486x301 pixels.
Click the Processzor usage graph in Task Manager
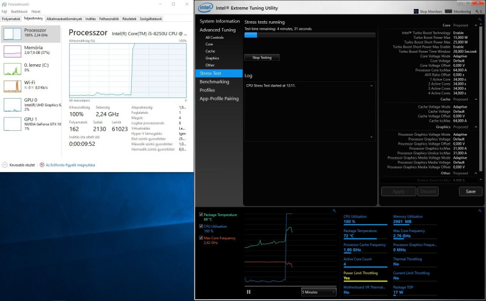coord(128,70)
